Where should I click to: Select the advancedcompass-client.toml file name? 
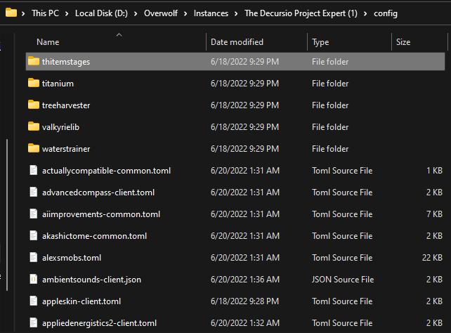[x=98, y=192]
